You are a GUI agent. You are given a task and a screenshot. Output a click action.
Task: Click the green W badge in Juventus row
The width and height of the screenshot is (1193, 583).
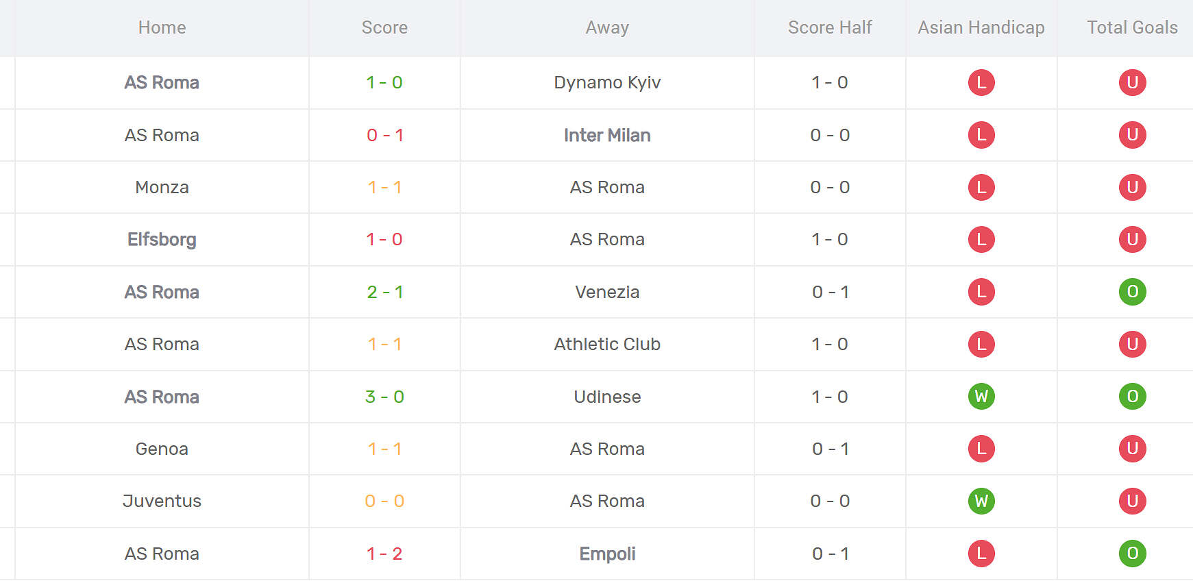point(981,501)
